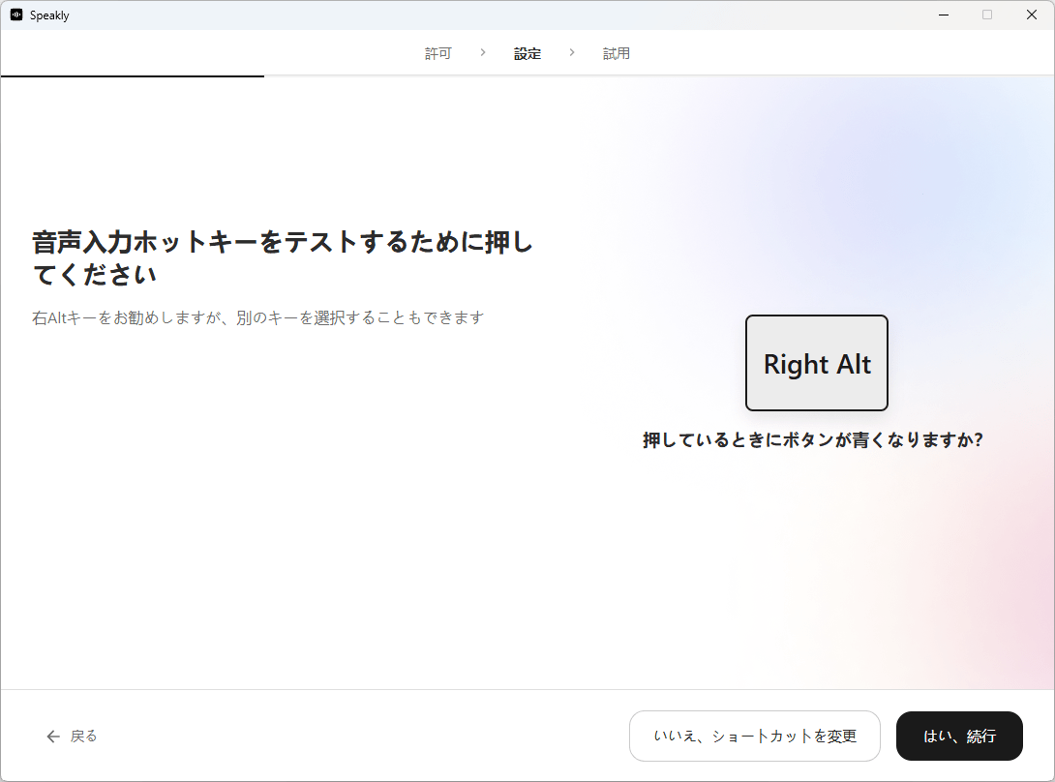The image size is (1055, 782).
Task: Click the chevron between 設定 and 試用
Action: pyautogui.click(x=572, y=52)
